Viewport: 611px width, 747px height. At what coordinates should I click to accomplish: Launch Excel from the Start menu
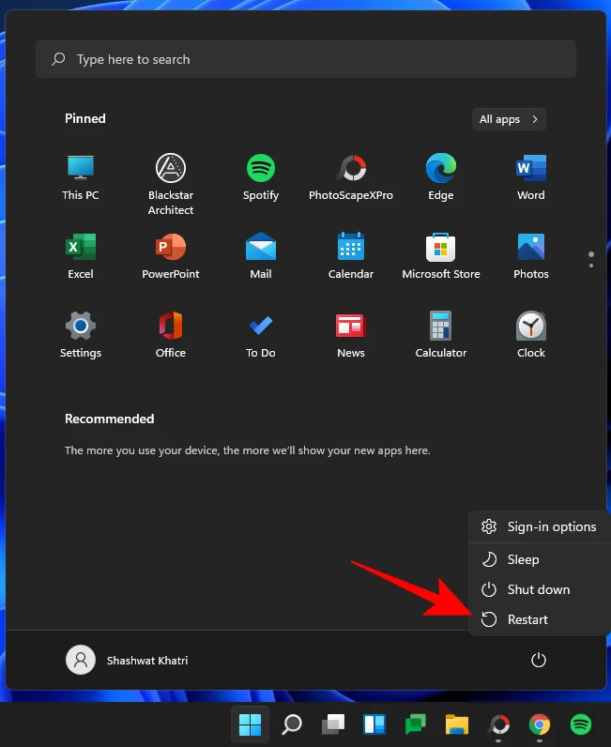(x=81, y=256)
